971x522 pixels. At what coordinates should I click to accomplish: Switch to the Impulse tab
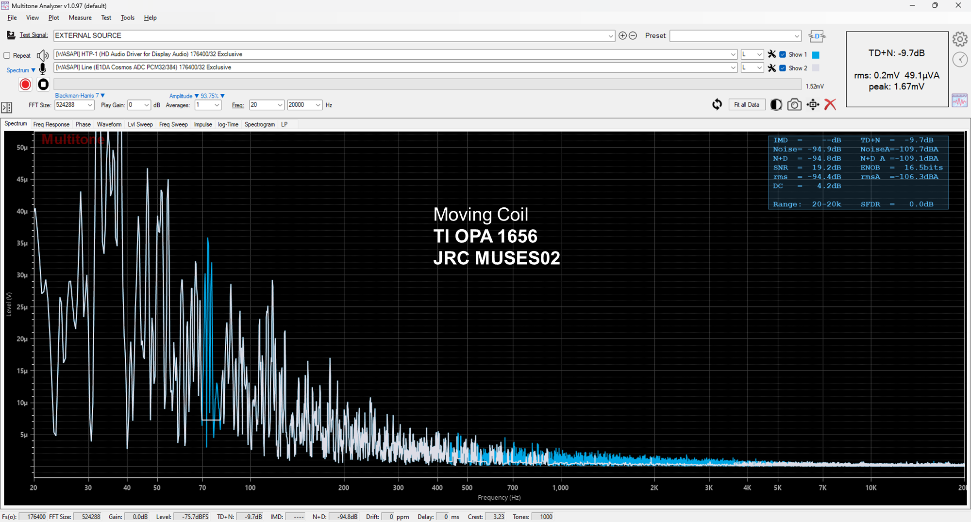point(203,124)
